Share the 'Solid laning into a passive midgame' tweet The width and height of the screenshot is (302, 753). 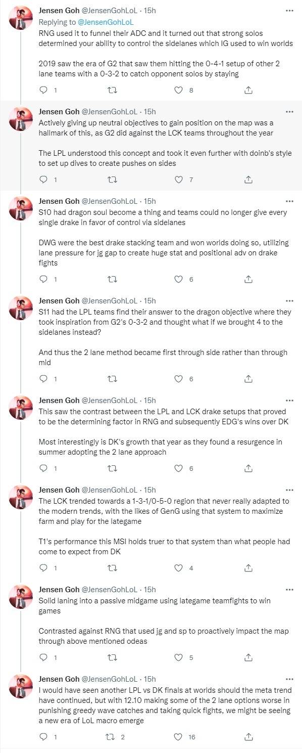click(x=248, y=657)
